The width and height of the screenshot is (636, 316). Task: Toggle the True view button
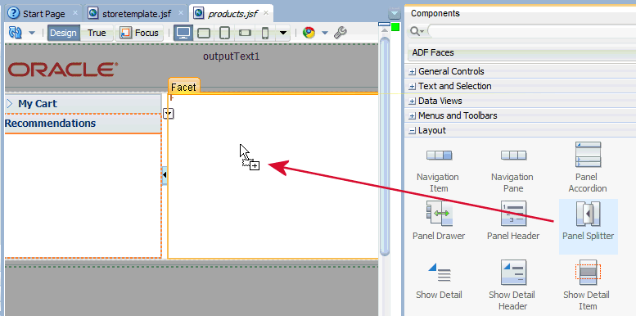pyautogui.click(x=97, y=33)
